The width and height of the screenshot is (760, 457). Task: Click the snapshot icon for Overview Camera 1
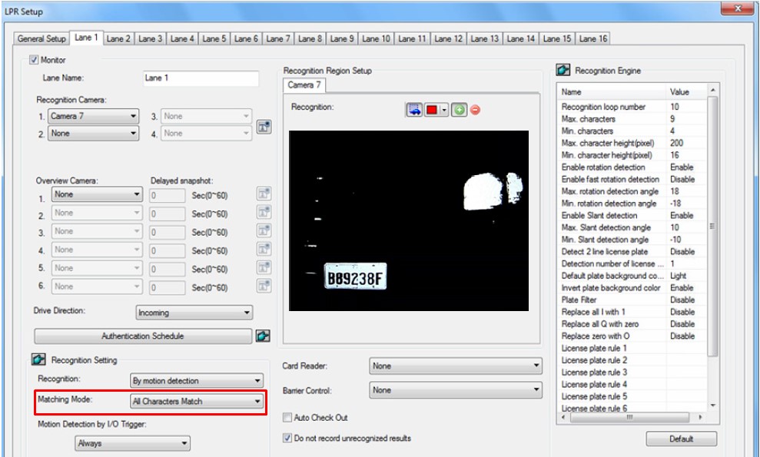pos(264,194)
